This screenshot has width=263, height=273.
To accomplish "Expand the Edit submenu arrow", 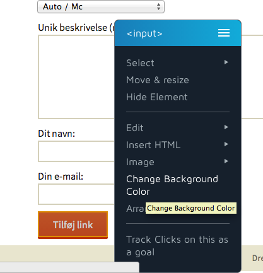I will pos(226,127).
